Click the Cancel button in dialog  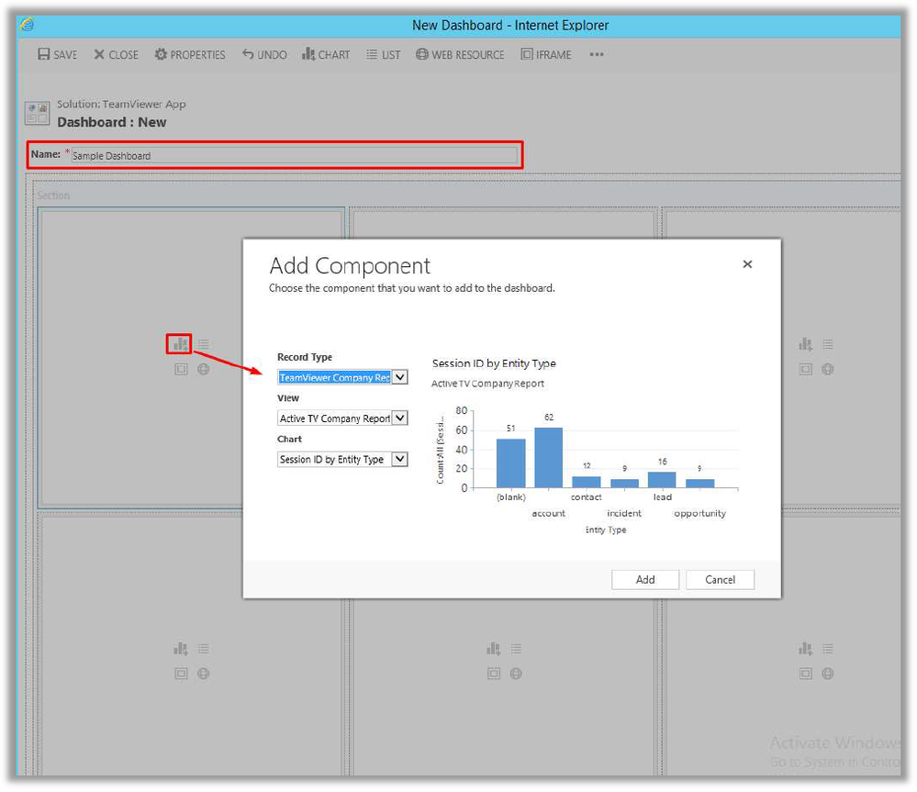(x=720, y=579)
